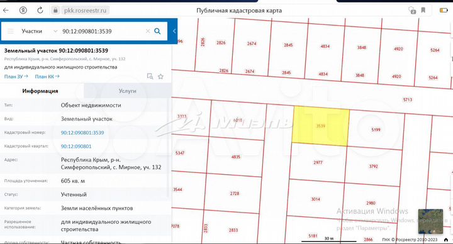Click parcel 5347 on the map
The height and width of the screenshot is (244, 453).
coord(180,153)
